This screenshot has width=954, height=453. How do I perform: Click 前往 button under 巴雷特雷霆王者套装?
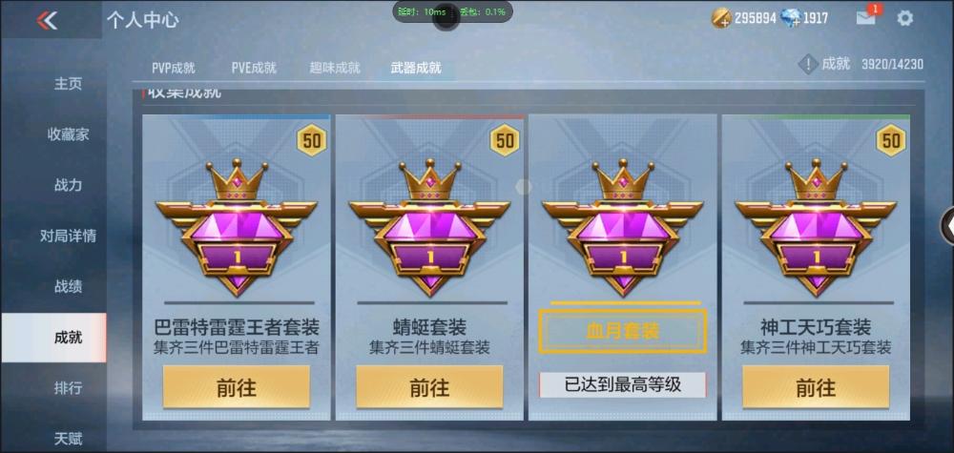coord(237,387)
